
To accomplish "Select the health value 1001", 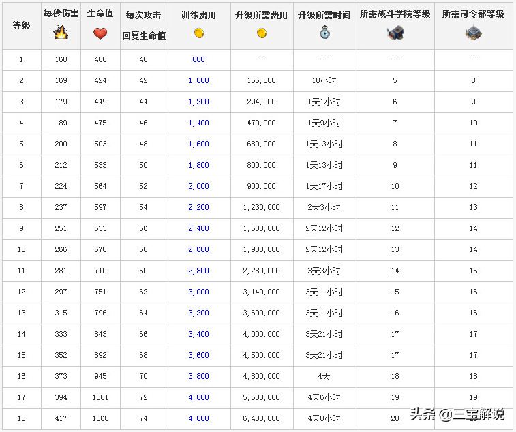I will [100, 397].
